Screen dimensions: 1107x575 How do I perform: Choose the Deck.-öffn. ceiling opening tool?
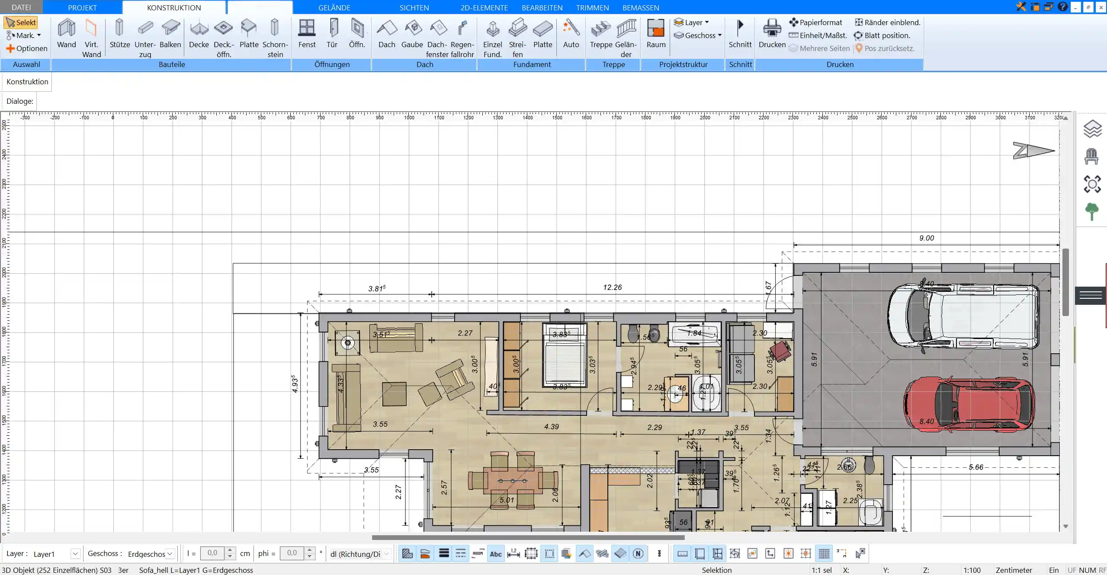tap(224, 38)
